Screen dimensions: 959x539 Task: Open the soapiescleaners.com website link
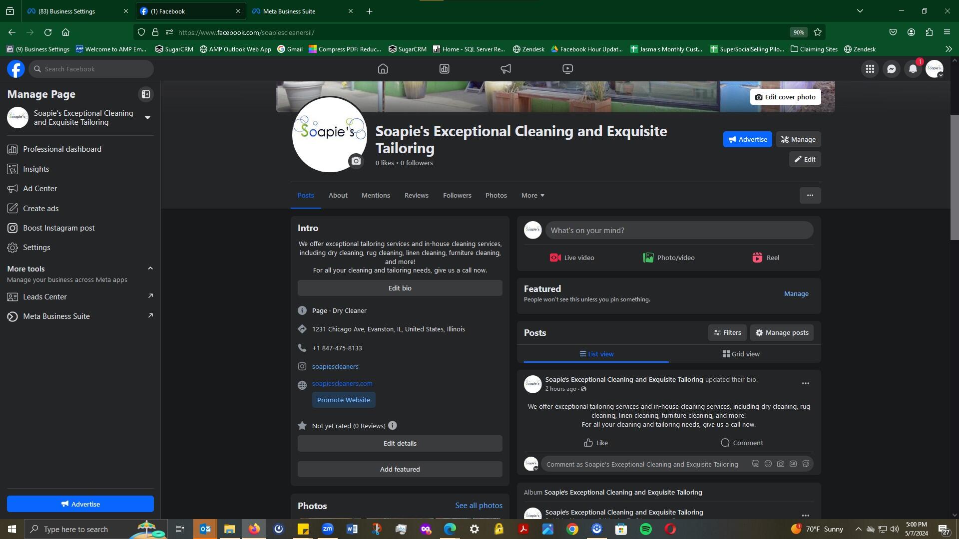[x=342, y=383]
